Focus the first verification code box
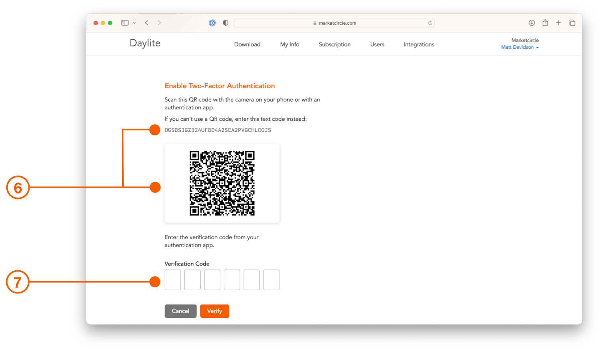The image size is (603, 351). pos(173,280)
